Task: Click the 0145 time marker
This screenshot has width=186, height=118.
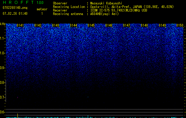Action: point(91,25)
